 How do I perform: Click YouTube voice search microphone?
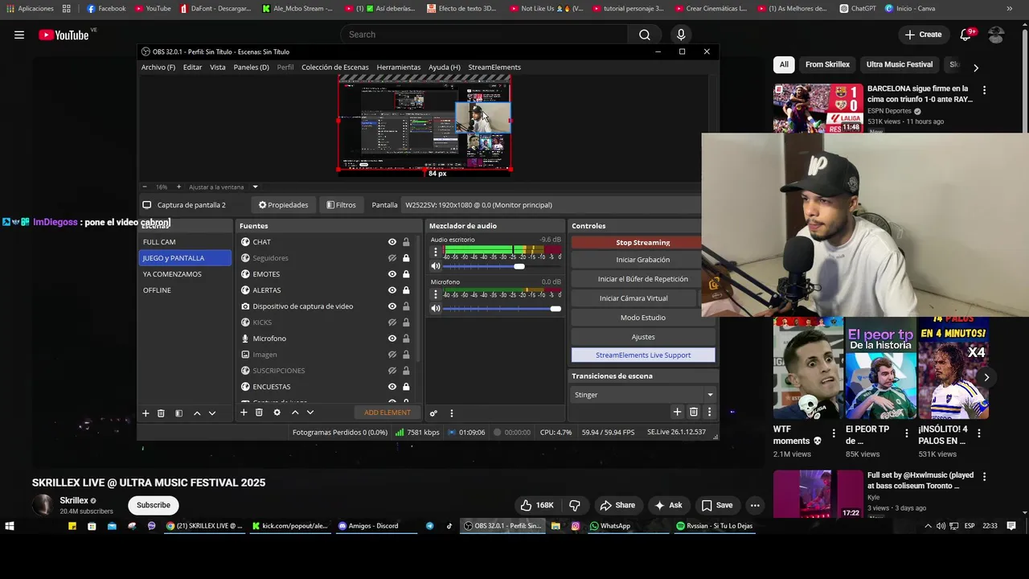[x=681, y=35]
